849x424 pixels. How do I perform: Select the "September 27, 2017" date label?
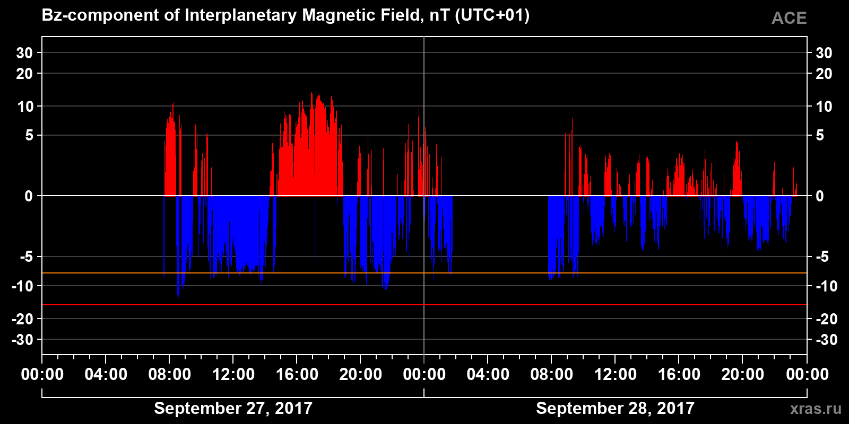pyautogui.click(x=233, y=408)
